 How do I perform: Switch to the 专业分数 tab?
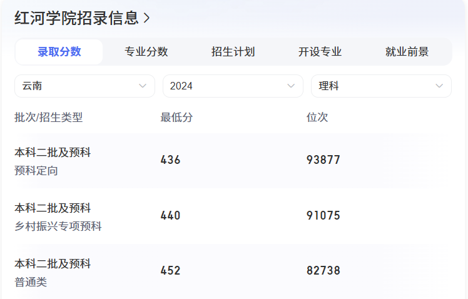click(146, 52)
